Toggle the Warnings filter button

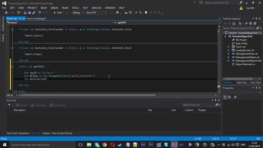pyautogui.click(x=39, y=105)
